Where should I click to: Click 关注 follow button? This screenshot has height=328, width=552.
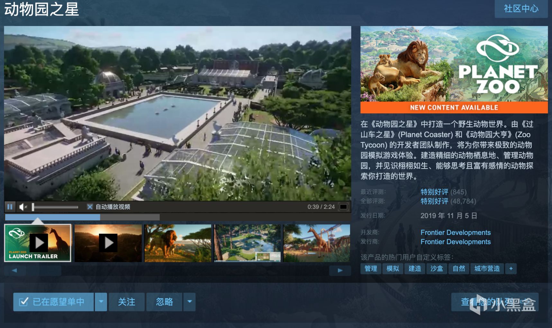[127, 302]
